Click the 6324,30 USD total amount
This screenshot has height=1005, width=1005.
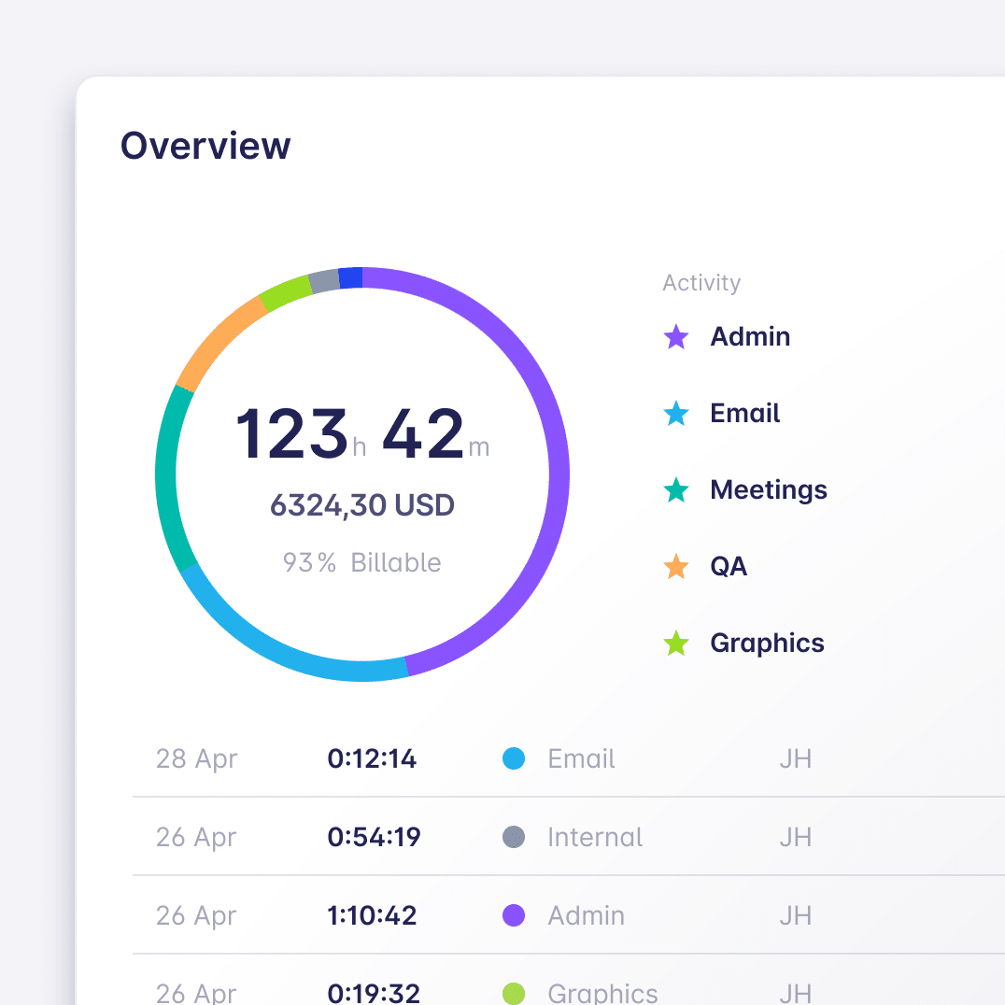tap(362, 505)
